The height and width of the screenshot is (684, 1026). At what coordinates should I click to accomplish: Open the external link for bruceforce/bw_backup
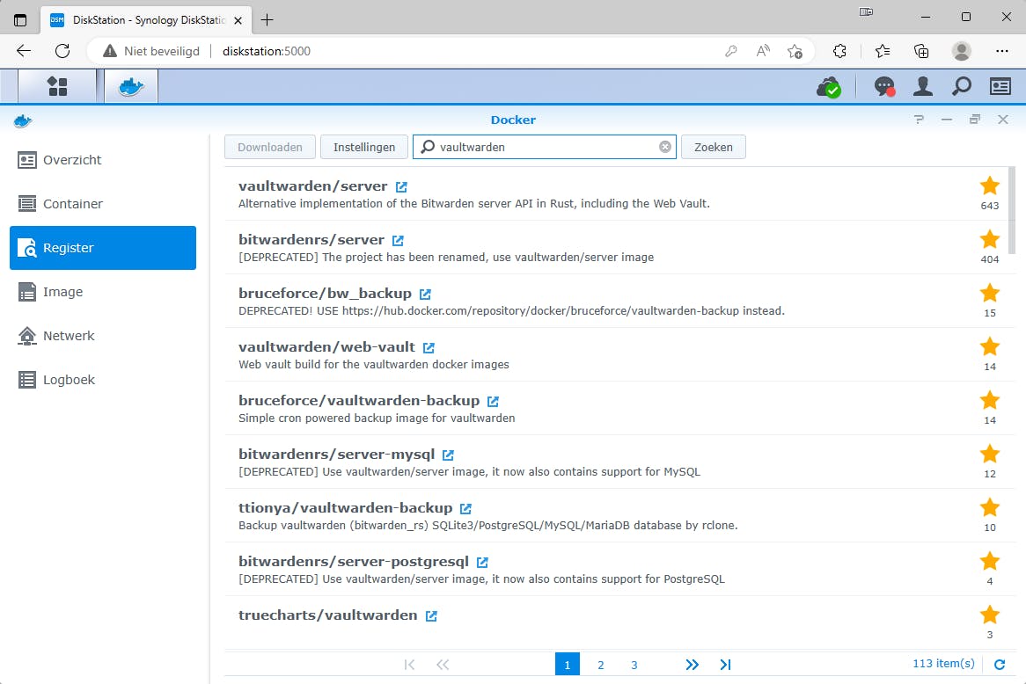(x=425, y=295)
